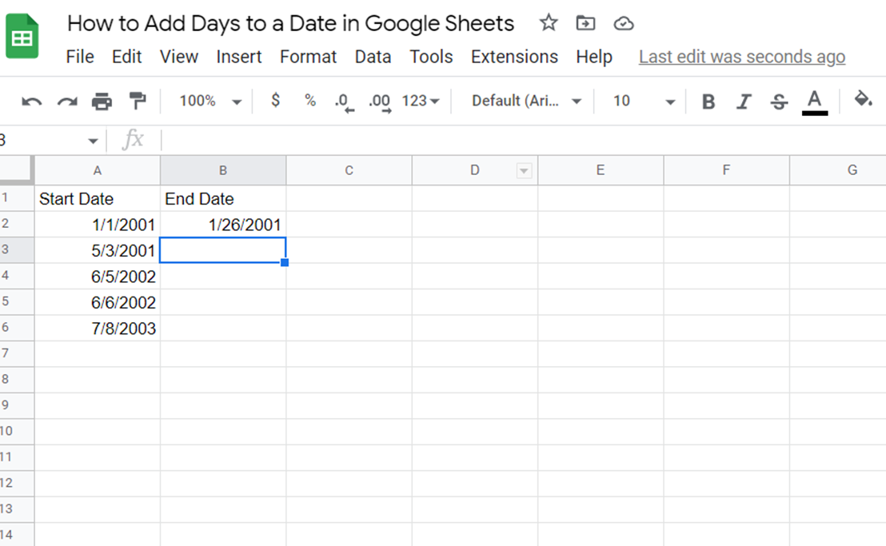Open the 123 number formats dropdown
This screenshot has height=546, width=886.
[x=420, y=101]
